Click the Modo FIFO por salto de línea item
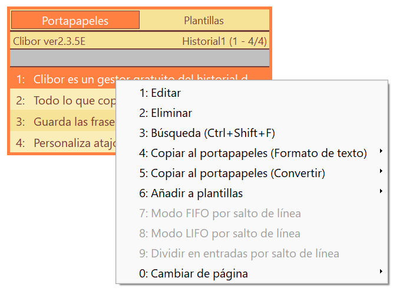This screenshot has height=294, width=403. click(252, 214)
